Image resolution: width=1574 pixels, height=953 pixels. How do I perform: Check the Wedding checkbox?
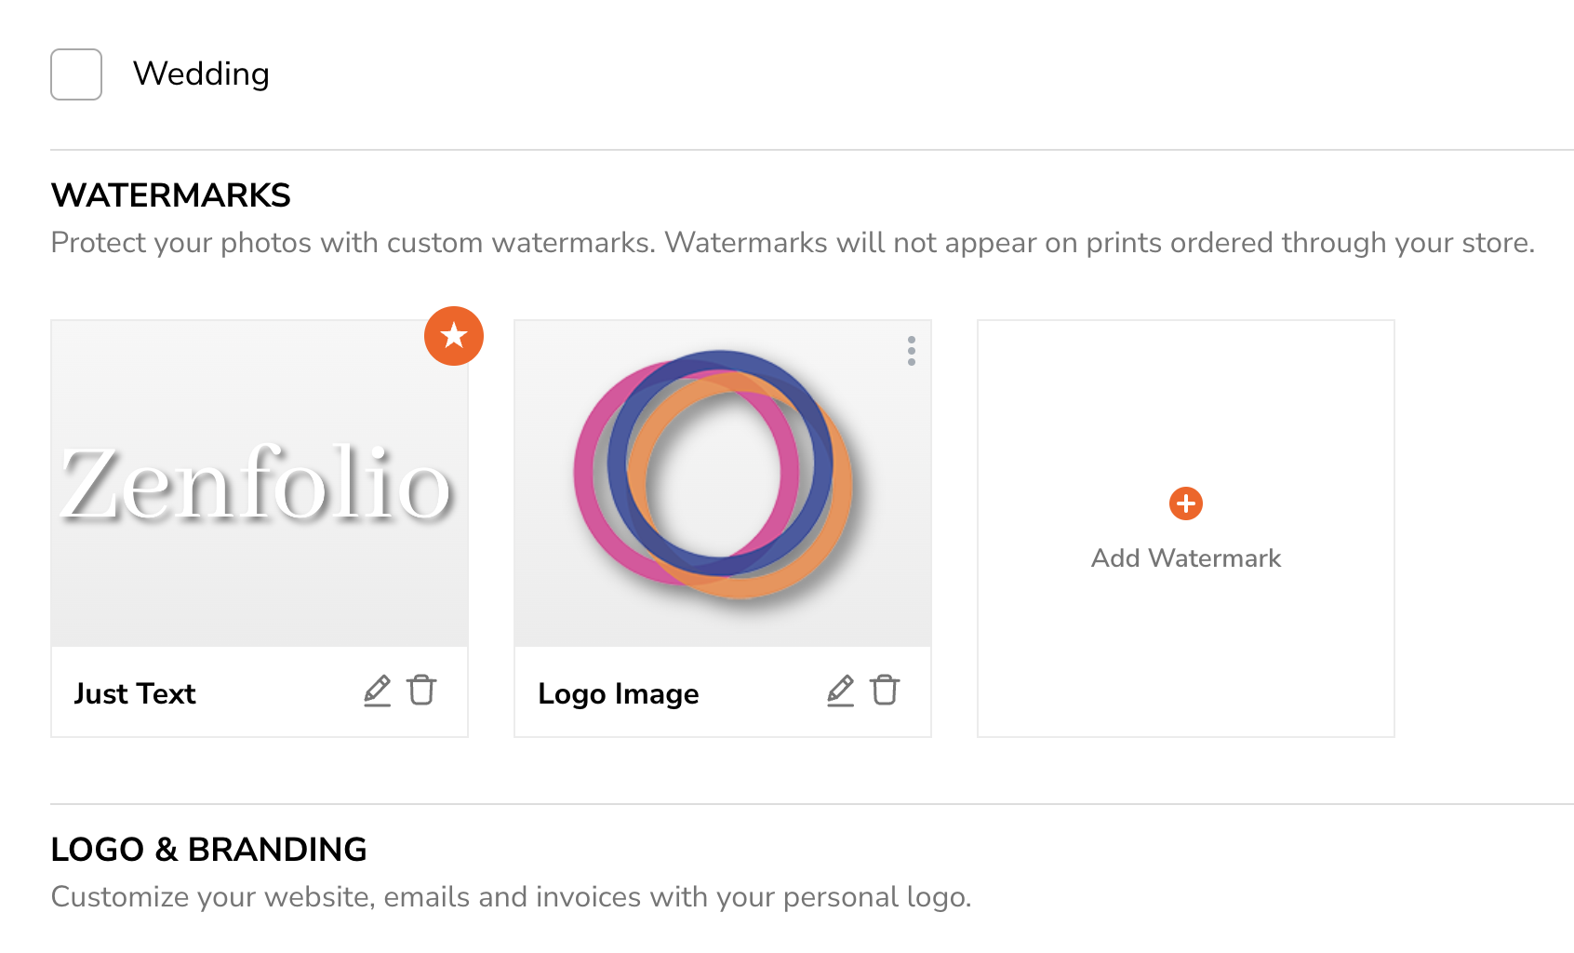[x=76, y=74]
